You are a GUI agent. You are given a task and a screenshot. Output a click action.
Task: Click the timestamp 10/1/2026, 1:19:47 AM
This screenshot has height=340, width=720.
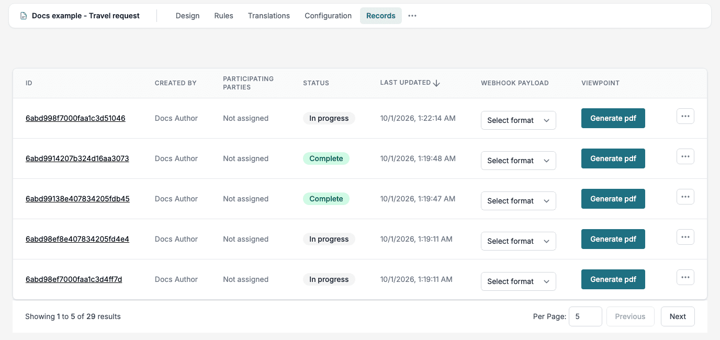(418, 199)
